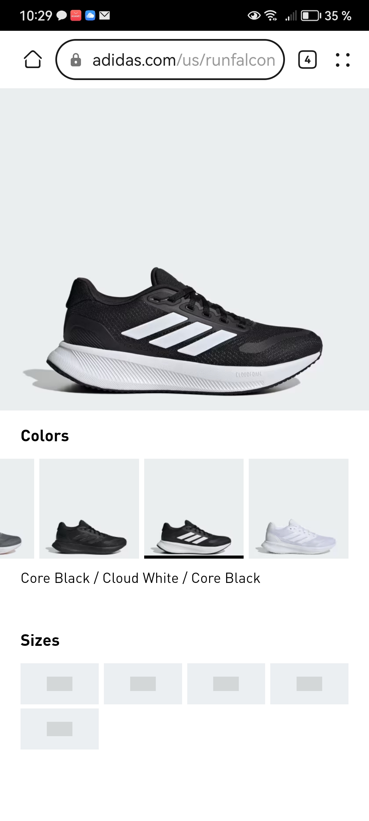Select the all-black shoe color option

pyautogui.click(x=89, y=508)
